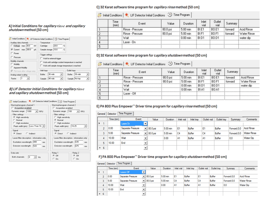Click the Time Program clock icon in panel D
This screenshot has height=197, width=264.
point(169,64)
